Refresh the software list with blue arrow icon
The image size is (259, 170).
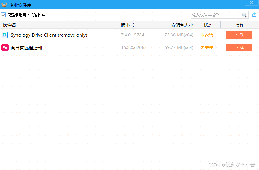pos(254,15)
